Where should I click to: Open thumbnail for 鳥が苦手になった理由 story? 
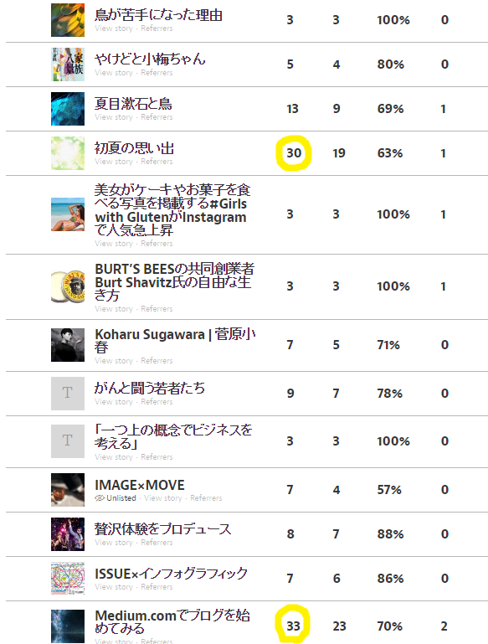[x=68, y=20]
